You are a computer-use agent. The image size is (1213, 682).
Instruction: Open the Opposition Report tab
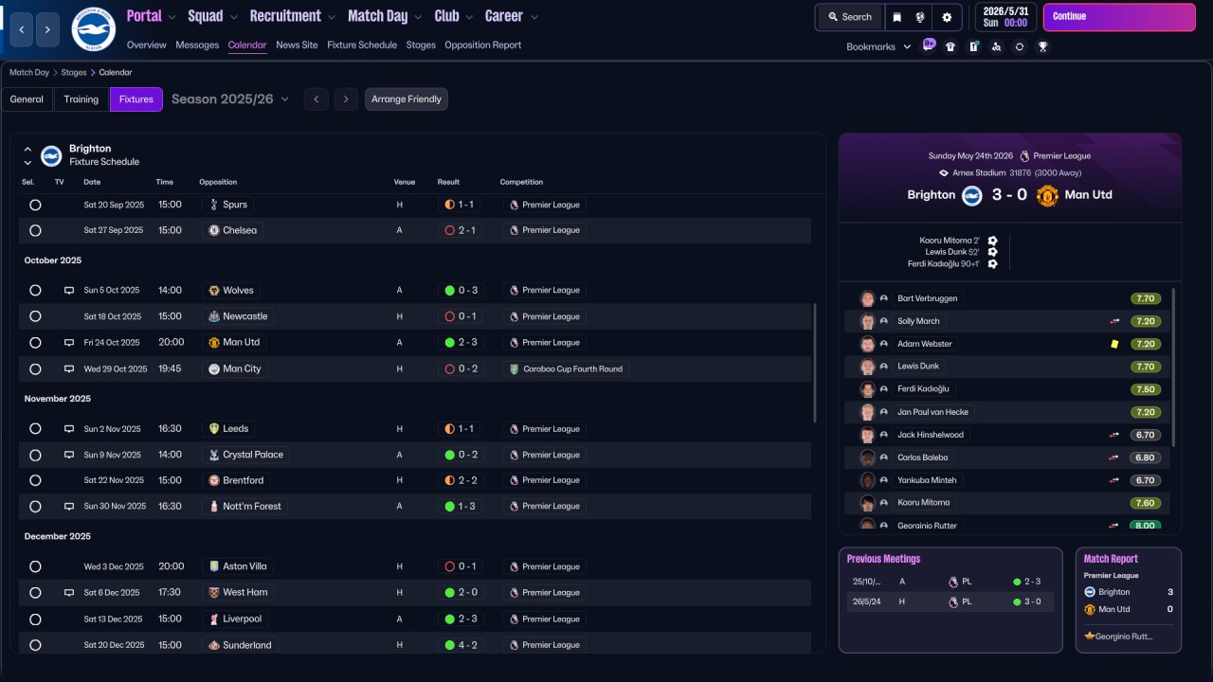(x=482, y=45)
